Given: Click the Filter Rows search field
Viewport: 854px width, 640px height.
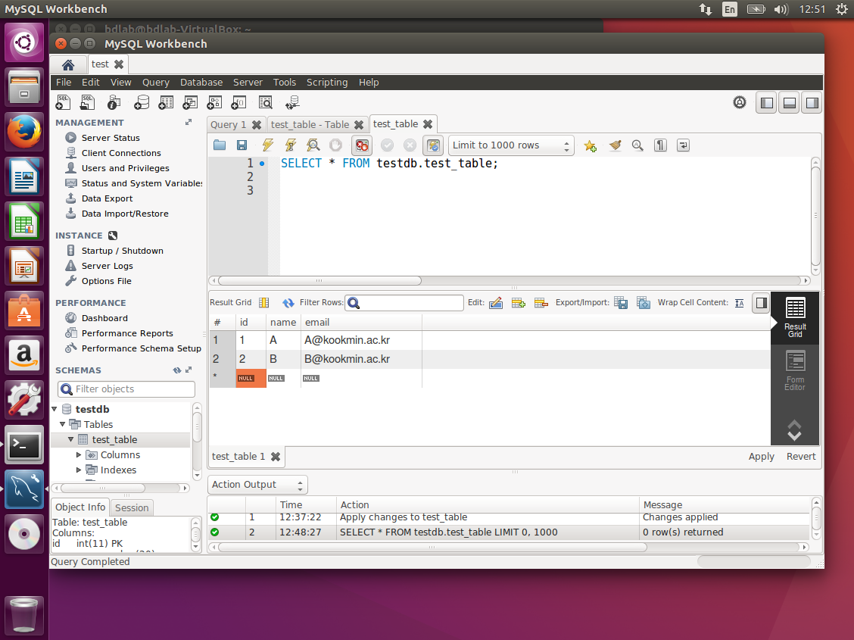Looking at the screenshot, I should click(x=404, y=303).
